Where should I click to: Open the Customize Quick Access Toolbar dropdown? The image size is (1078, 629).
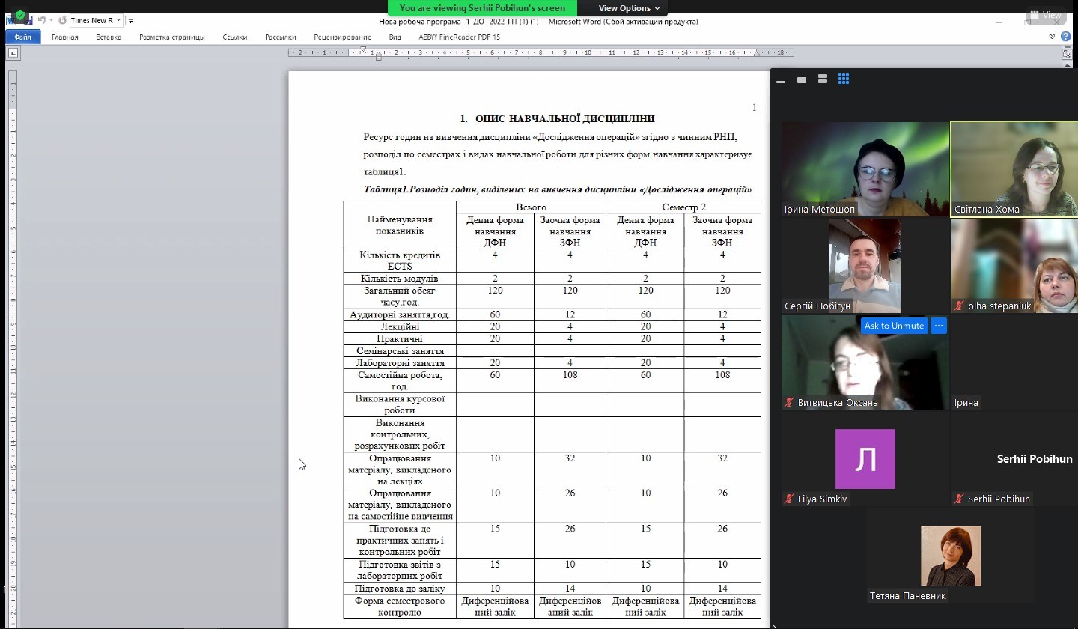coord(130,21)
